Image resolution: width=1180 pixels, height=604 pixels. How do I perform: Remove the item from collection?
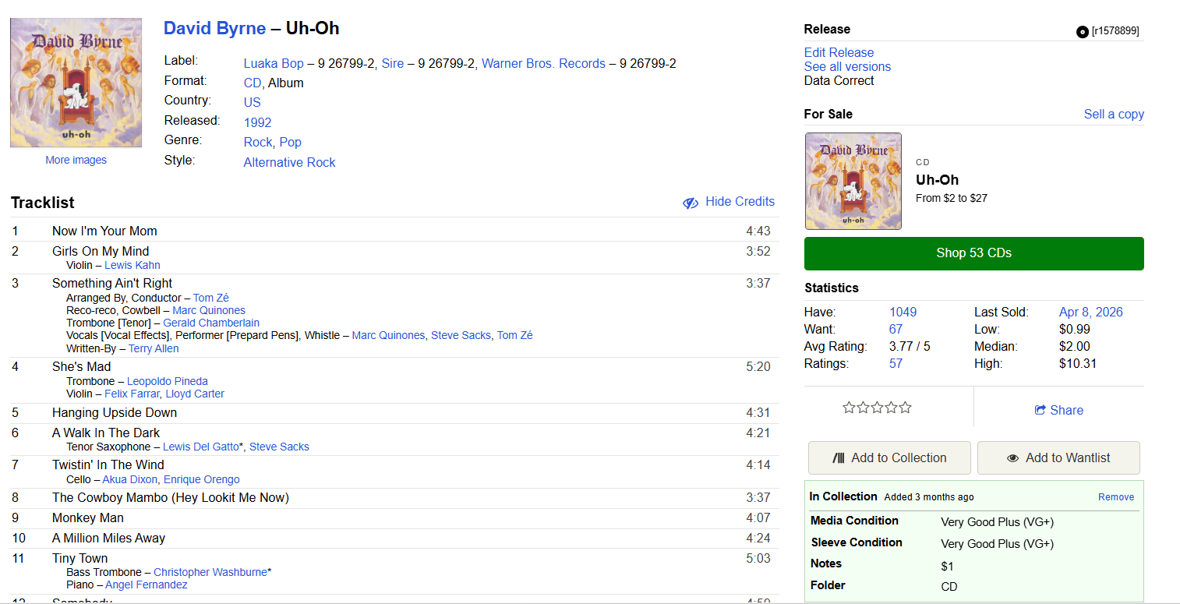pyautogui.click(x=1116, y=496)
